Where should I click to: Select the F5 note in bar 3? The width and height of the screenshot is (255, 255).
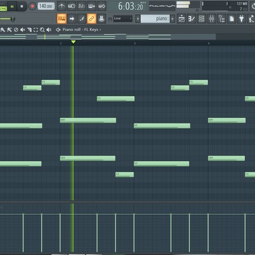tap(199, 83)
